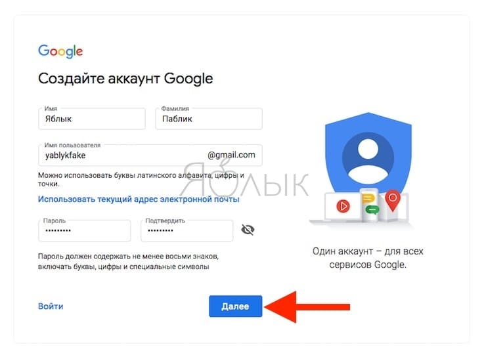Select the Имя пользователя field with yablykfake
This screenshot has width=486, height=355.
tap(150, 155)
